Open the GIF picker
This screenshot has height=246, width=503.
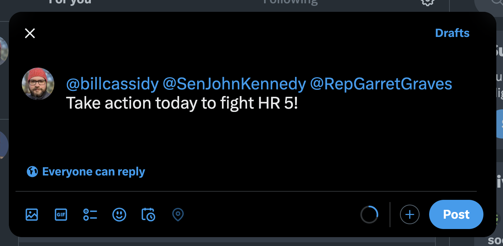point(61,214)
